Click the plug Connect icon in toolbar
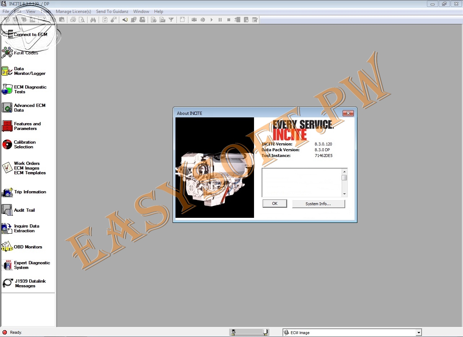The image size is (463, 337). 125,20
